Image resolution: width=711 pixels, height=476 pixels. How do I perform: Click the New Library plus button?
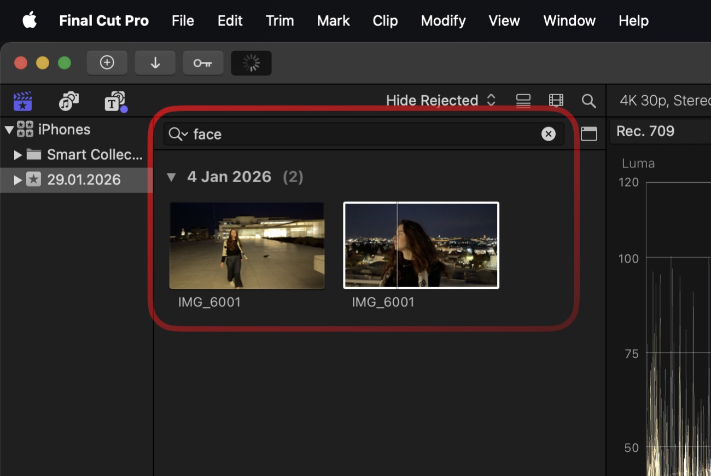pos(107,63)
